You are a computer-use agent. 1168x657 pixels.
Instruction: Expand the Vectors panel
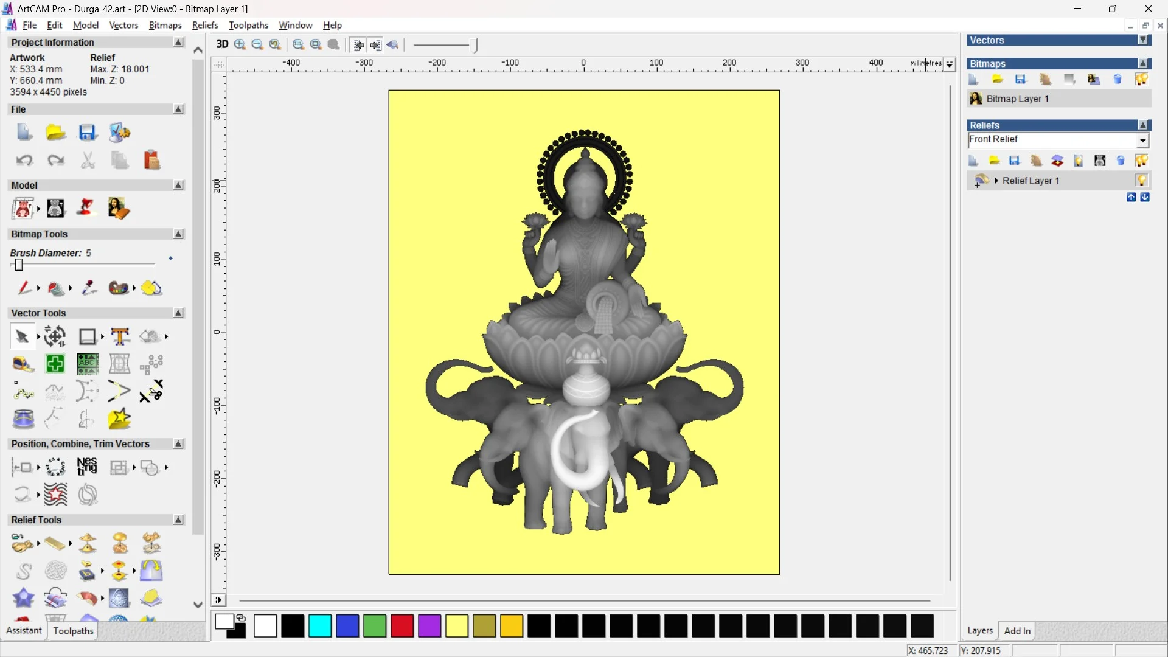(x=1143, y=40)
